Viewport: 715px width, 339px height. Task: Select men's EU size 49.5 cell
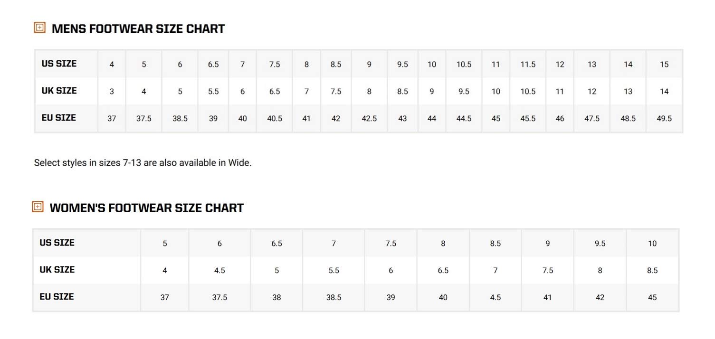(x=664, y=119)
